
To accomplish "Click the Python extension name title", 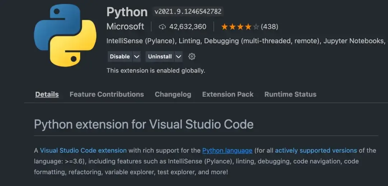I will [x=127, y=12].
